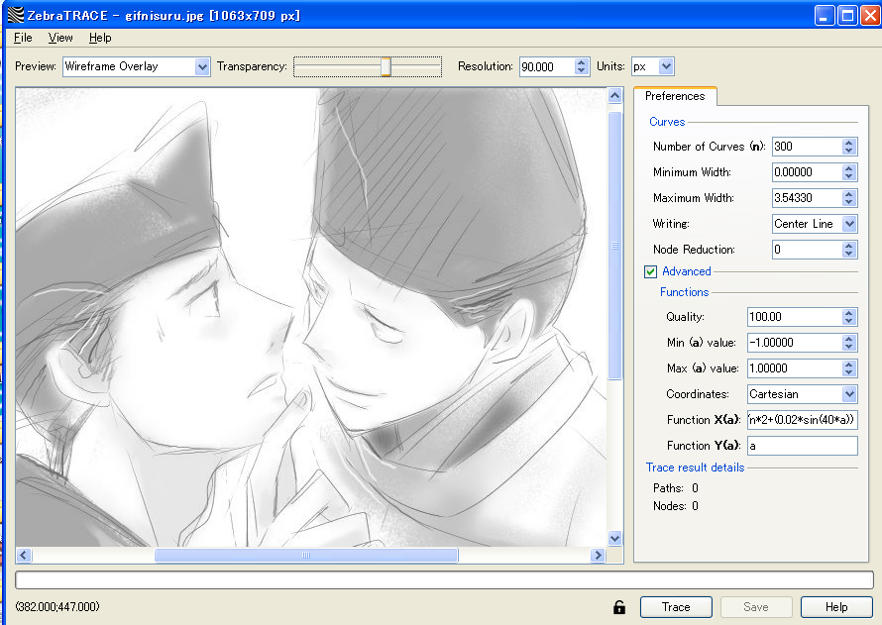Increase Quality with the up arrow

[x=849, y=313]
